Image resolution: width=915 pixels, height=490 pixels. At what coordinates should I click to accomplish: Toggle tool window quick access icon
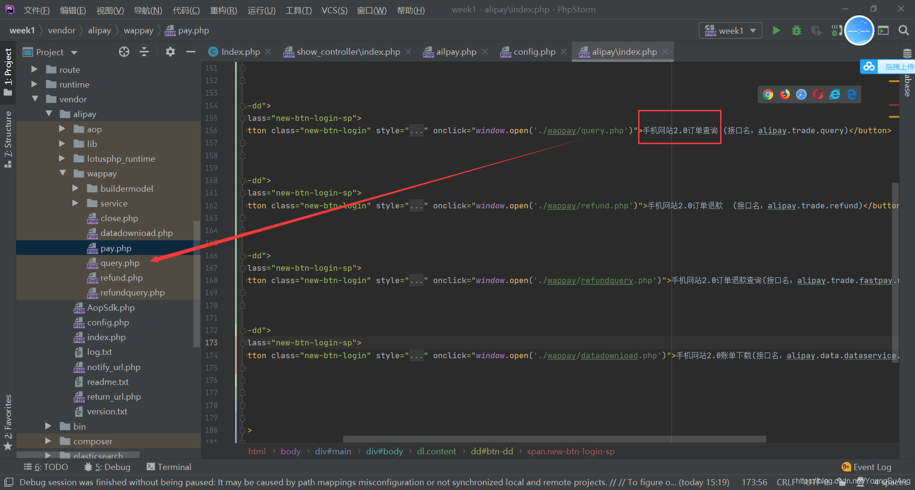9,482
